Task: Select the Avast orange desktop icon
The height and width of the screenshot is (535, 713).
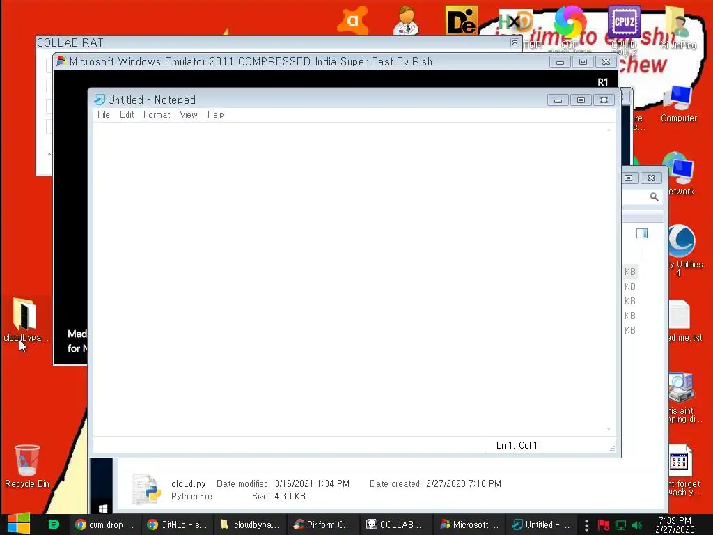Action: coord(353,20)
